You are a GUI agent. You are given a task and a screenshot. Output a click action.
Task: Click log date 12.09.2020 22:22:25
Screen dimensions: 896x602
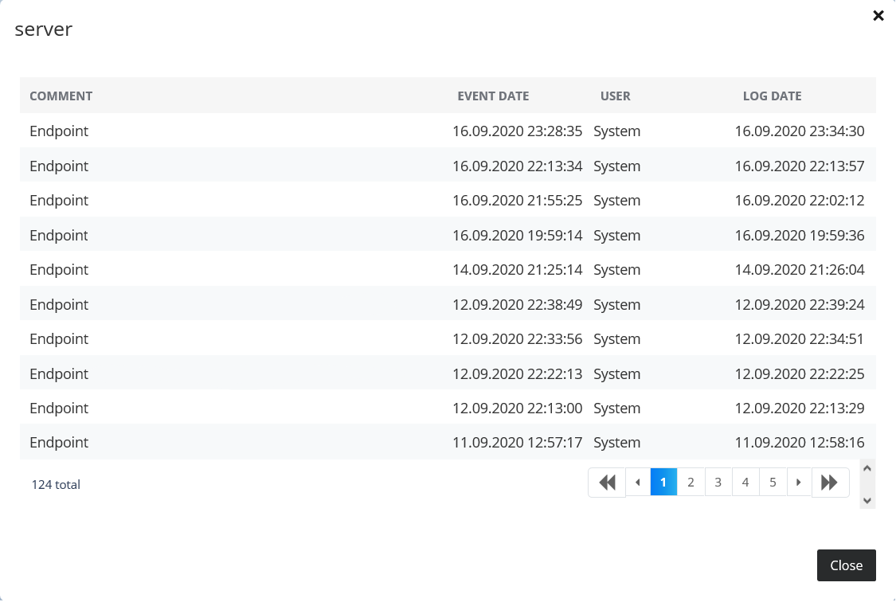800,373
